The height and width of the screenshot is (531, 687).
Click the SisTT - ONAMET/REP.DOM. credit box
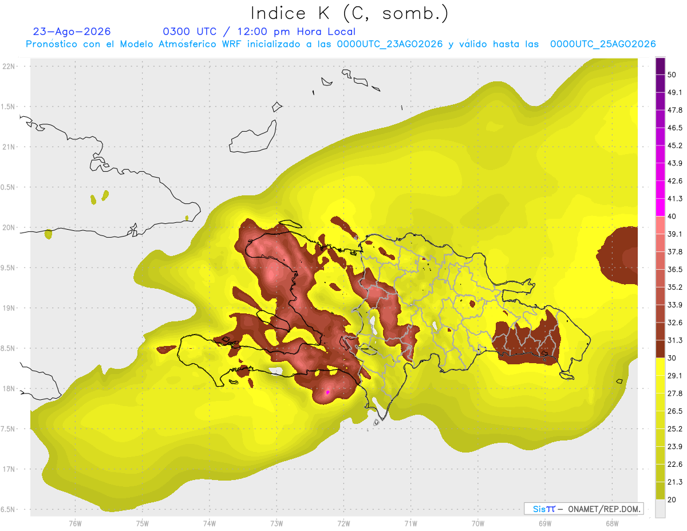(x=583, y=509)
